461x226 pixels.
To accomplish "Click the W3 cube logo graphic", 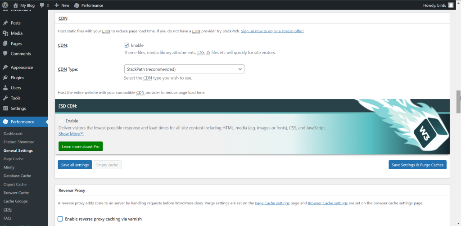I will [431, 134].
